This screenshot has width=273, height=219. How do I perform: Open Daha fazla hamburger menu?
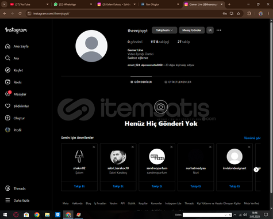pos(17,201)
